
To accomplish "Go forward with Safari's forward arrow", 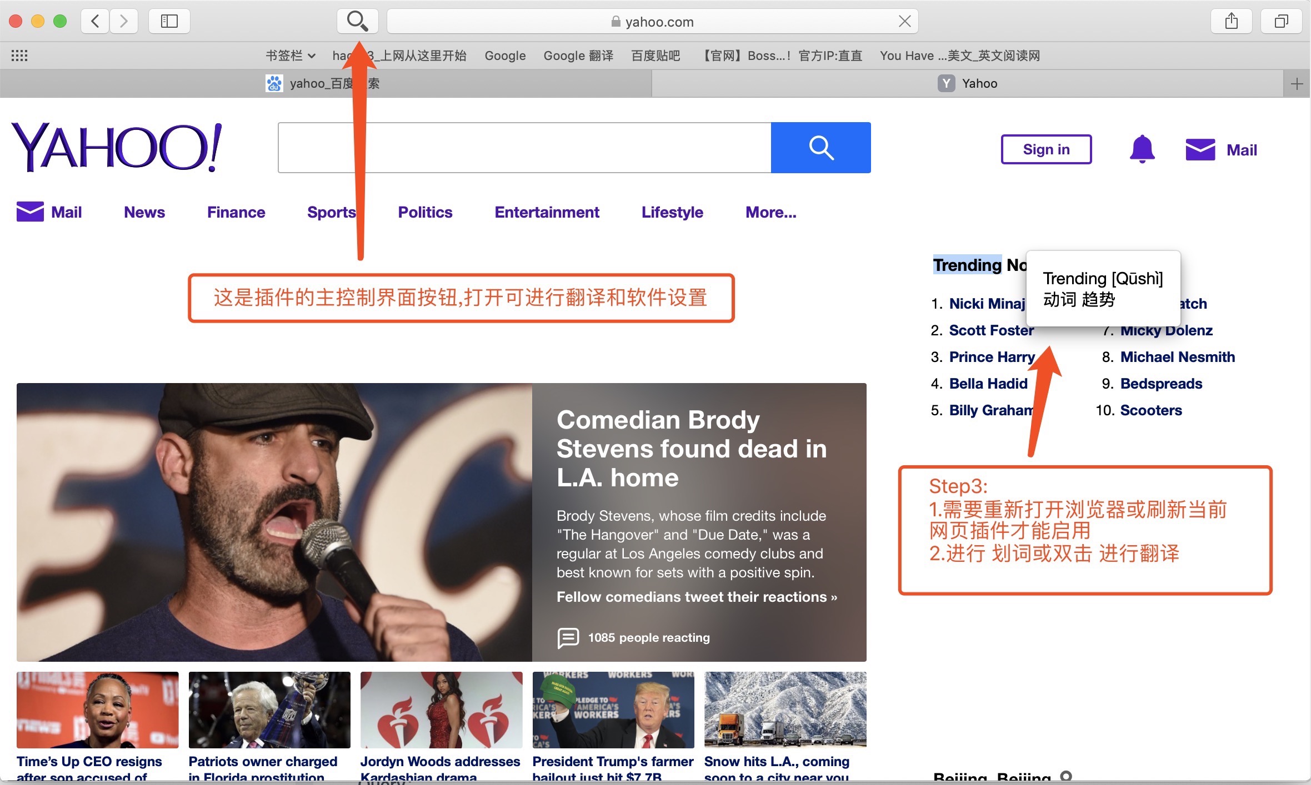I will tap(123, 21).
